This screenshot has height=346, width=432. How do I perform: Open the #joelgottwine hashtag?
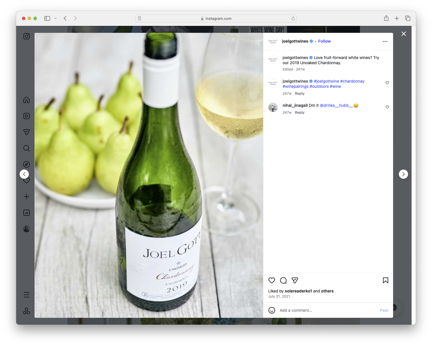pos(326,81)
